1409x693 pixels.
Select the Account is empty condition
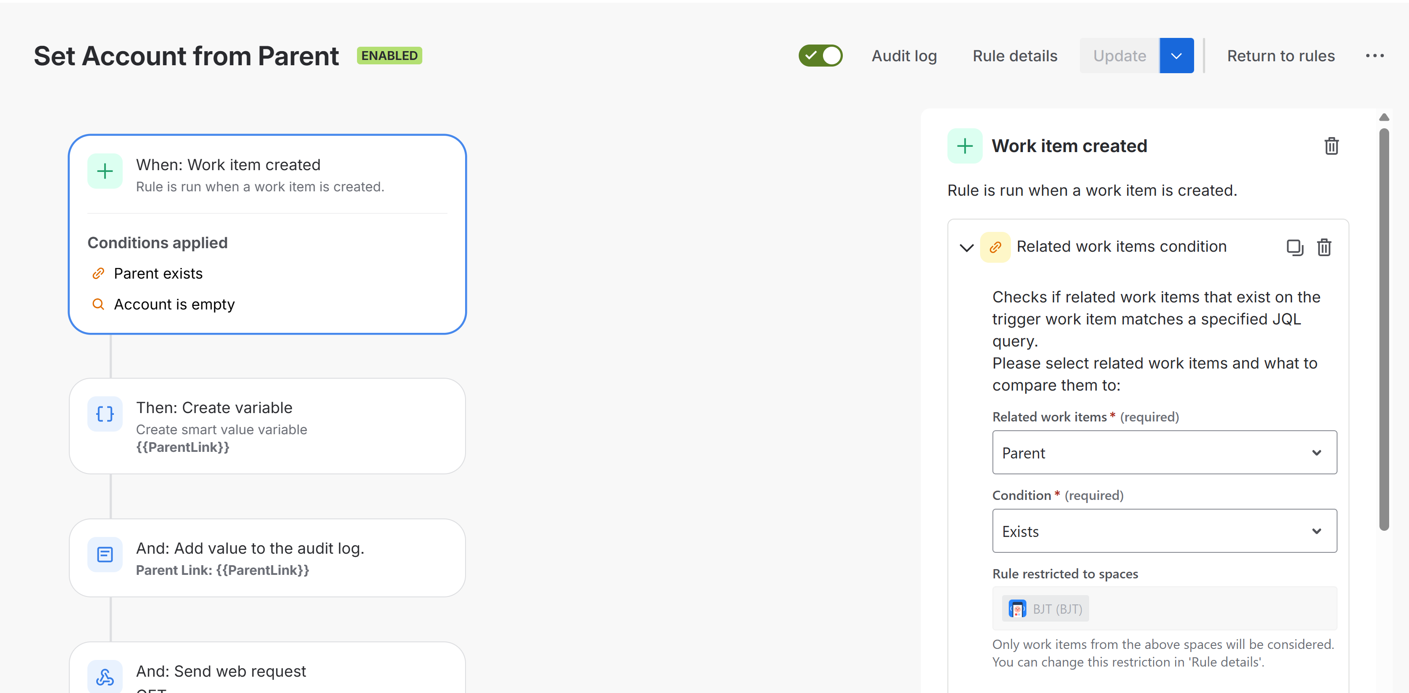pos(173,305)
